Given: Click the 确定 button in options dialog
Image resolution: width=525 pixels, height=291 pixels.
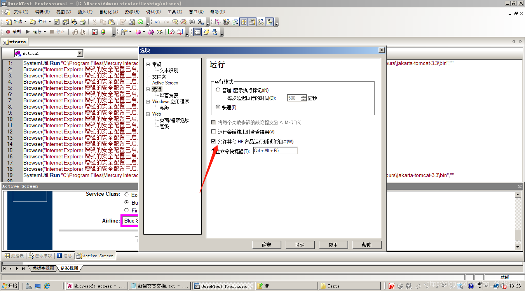Looking at the screenshot, I should [267, 245].
